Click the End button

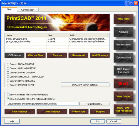(x=98, y=121)
